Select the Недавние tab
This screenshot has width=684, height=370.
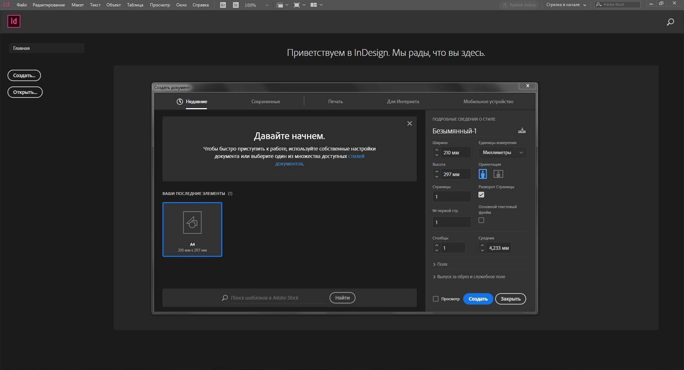coord(196,102)
